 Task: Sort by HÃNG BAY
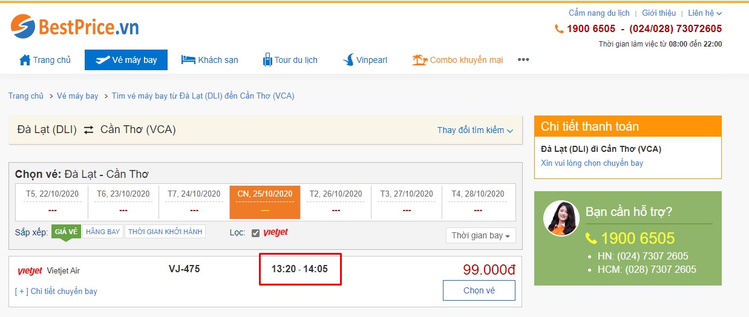point(103,232)
